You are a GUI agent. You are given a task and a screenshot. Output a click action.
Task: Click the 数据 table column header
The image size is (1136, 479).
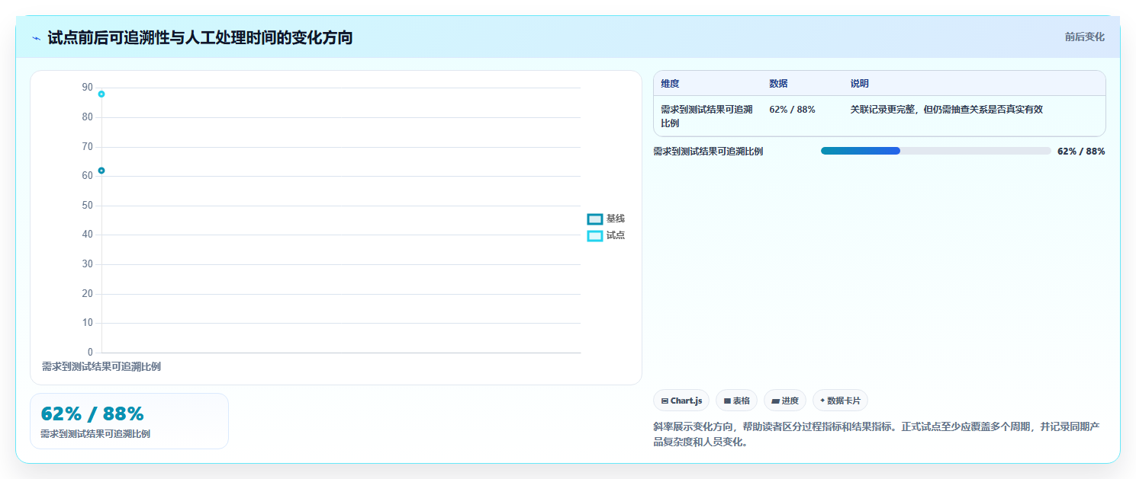[778, 84]
